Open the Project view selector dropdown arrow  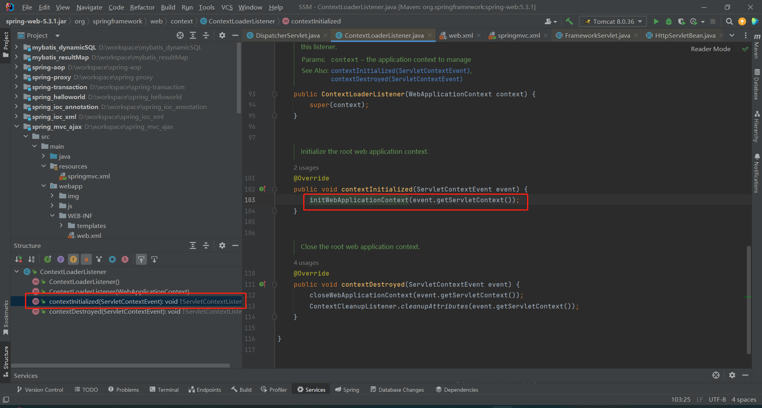click(x=58, y=36)
